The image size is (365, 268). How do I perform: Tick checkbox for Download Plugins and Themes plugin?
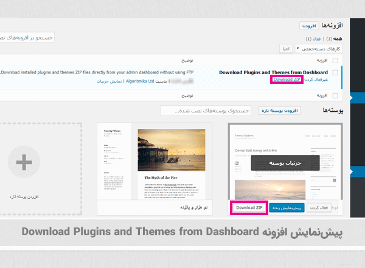[335, 72]
